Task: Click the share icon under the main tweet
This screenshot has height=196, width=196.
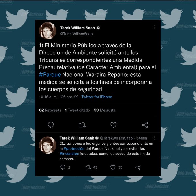Action: click(x=145, y=125)
